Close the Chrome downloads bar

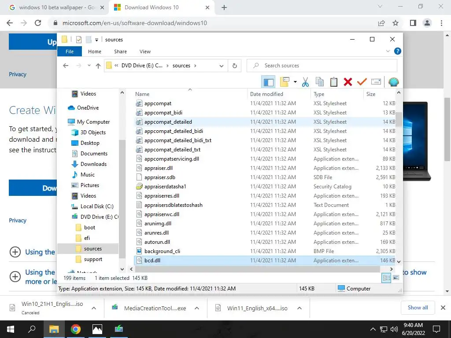coord(443,308)
